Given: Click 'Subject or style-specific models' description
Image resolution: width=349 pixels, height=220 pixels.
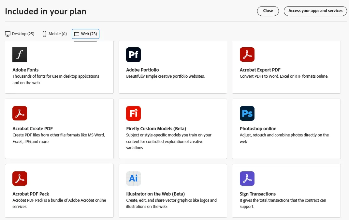Looking at the screenshot, I should tap(169, 141).
